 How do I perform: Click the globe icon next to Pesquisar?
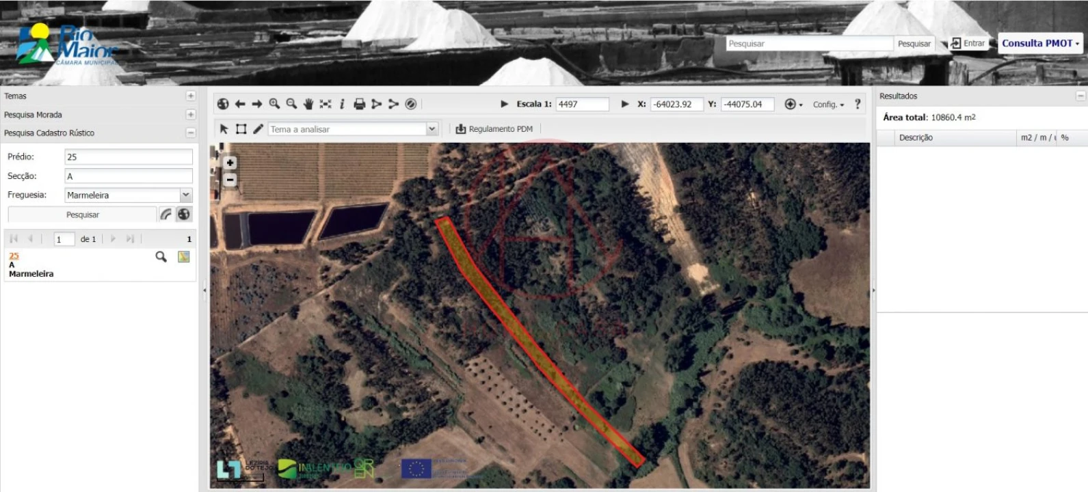184,214
